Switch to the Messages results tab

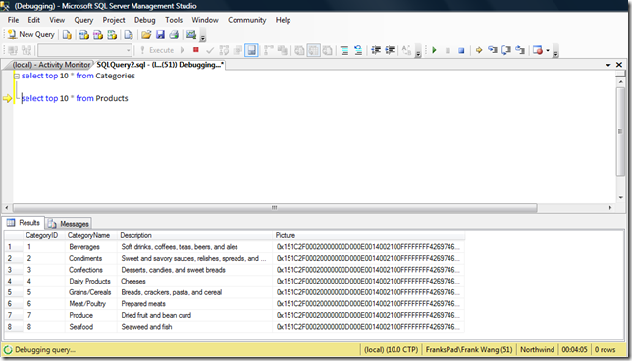tap(69, 224)
